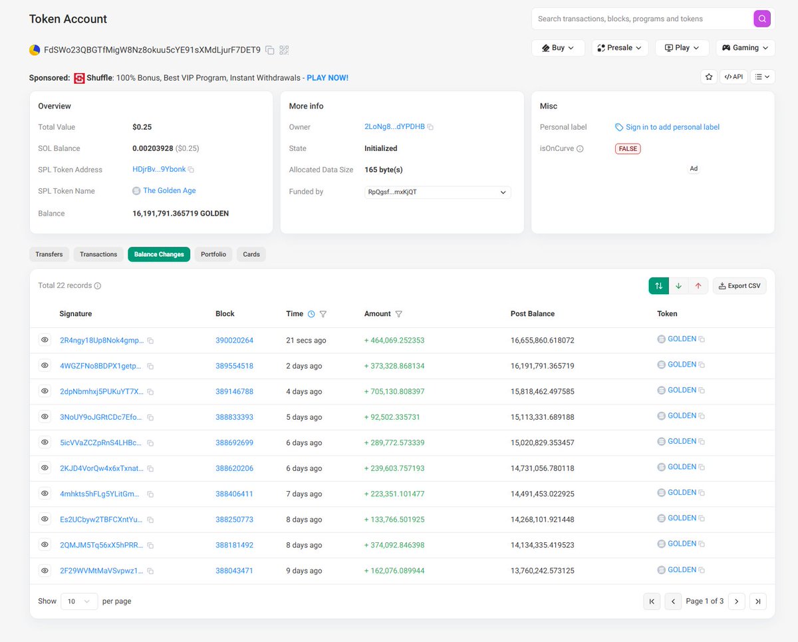Toggle eye icon for 2dpNbmhxj5PUKuYT7X row
Image resolution: width=798 pixels, height=642 pixels.
(45, 391)
